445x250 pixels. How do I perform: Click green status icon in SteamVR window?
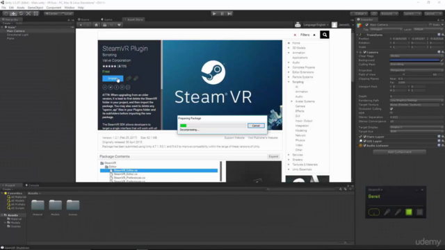tap(409, 212)
